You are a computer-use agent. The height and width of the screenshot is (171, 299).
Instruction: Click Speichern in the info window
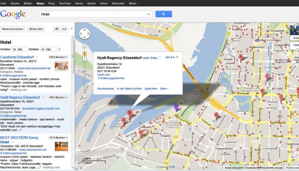coord(151,88)
